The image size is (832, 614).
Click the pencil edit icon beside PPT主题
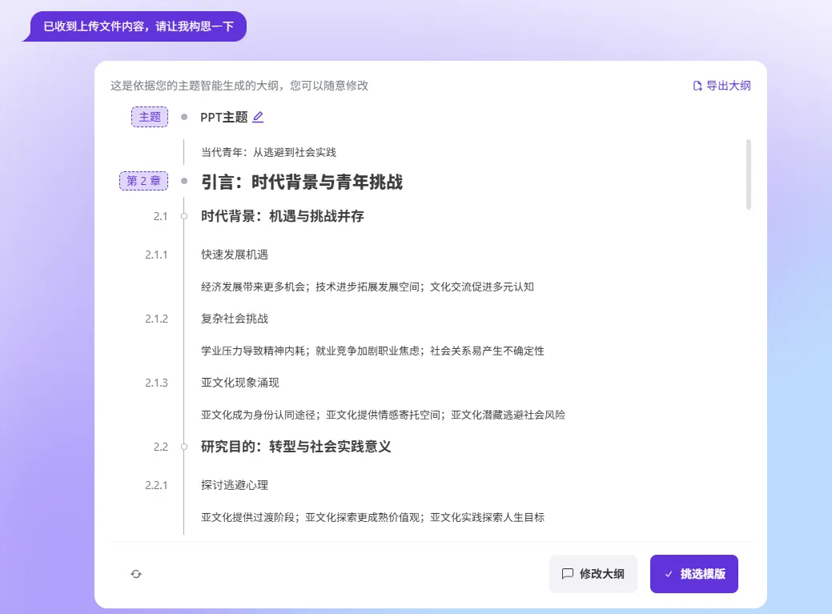(258, 117)
